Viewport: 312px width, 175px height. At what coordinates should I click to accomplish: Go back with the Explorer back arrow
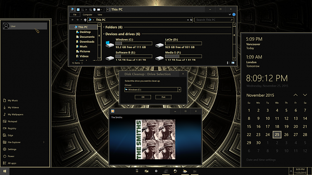tap(73, 19)
